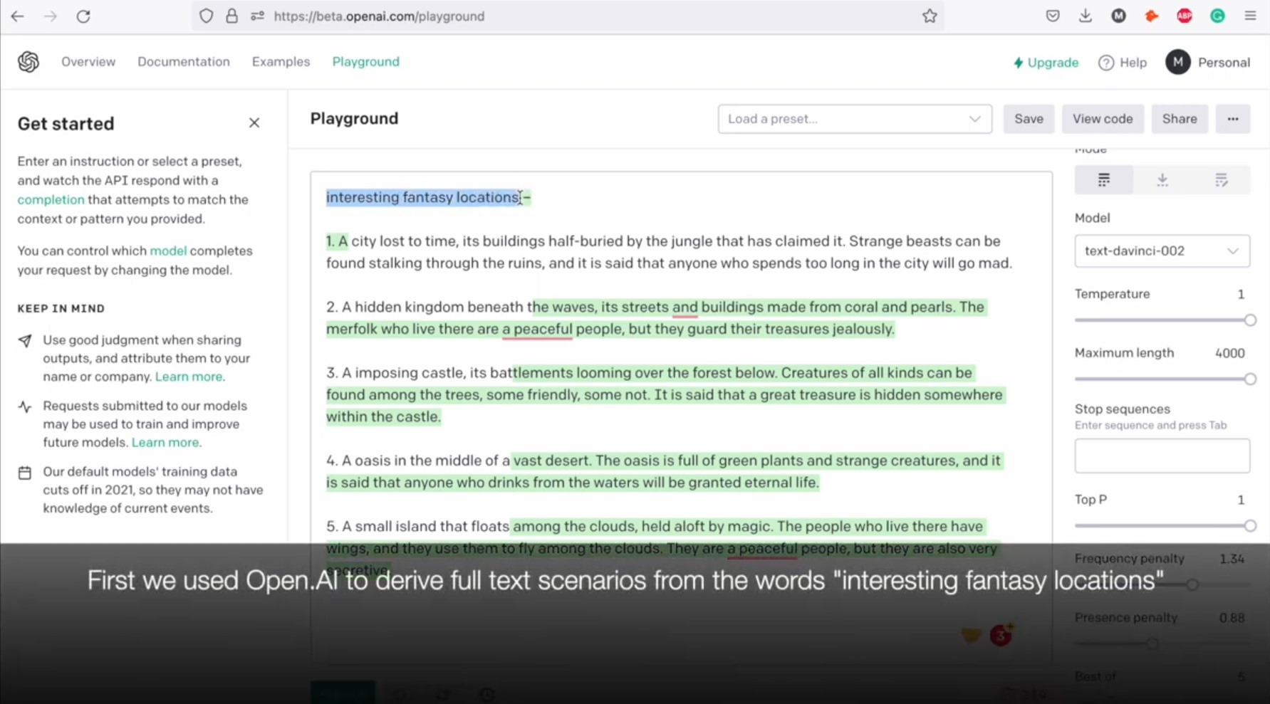This screenshot has height=704, width=1270.
Task: Click the Playground page heading
Action: (x=354, y=119)
